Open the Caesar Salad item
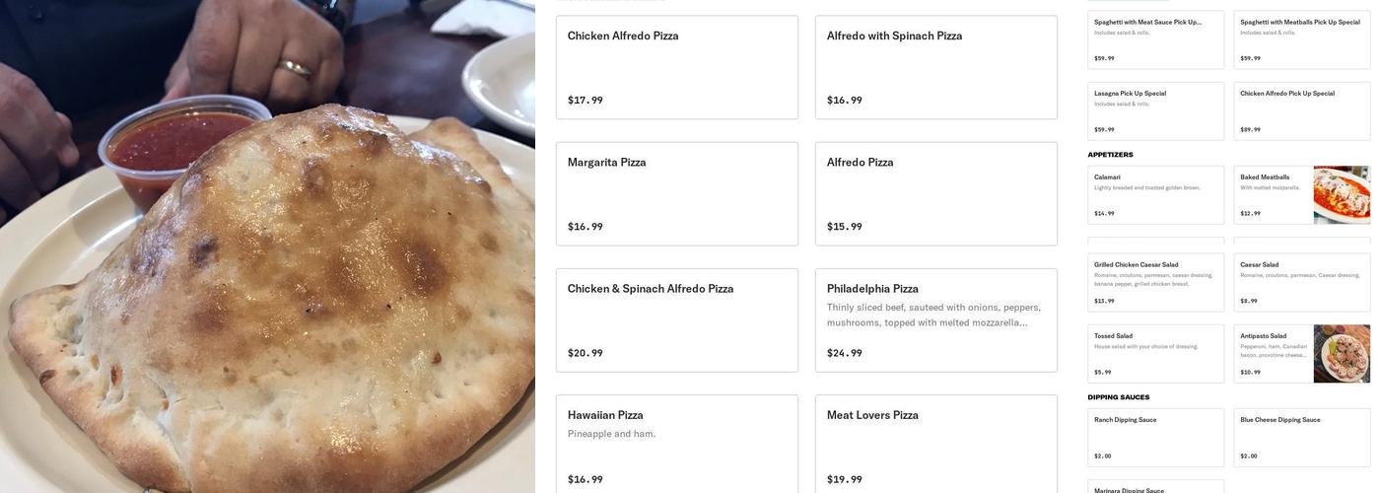 (x=1301, y=282)
